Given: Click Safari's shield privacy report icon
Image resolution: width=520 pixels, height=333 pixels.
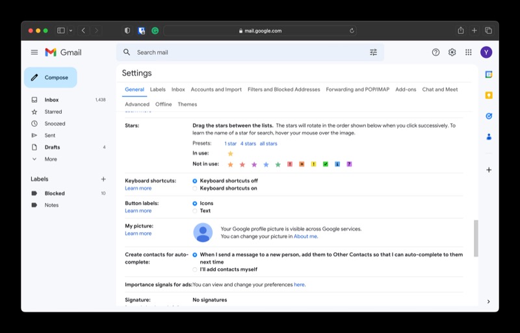Looking at the screenshot, I should pos(127,31).
